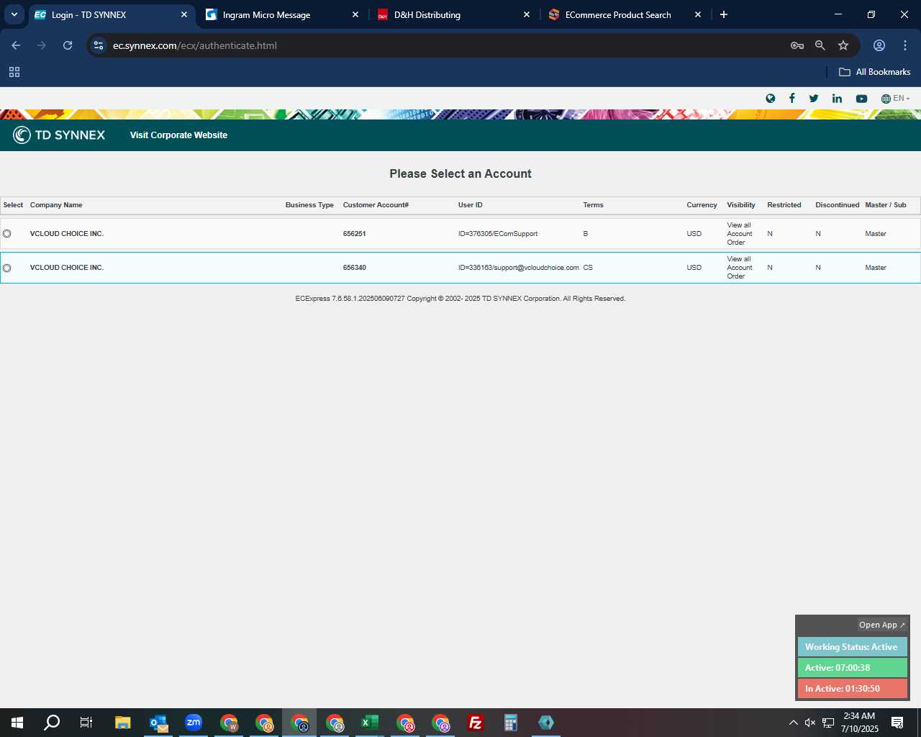The width and height of the screenshot is (921, 737).
Task: Open TD SYNNEX Facebook icon
Action: (x=792, y=99)
